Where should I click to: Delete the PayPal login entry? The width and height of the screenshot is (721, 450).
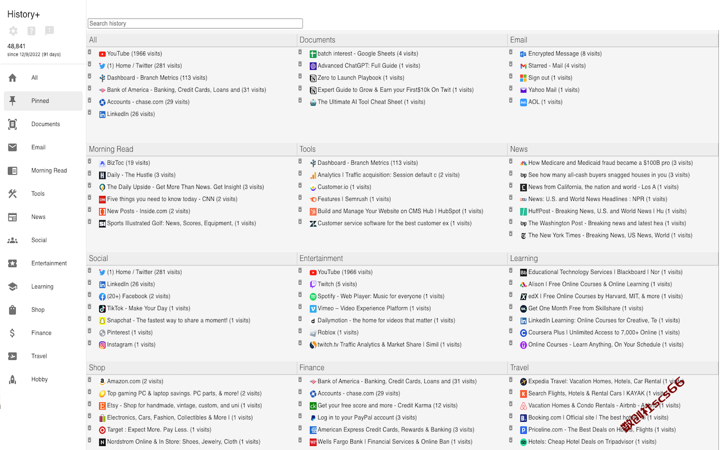(300, 416)
